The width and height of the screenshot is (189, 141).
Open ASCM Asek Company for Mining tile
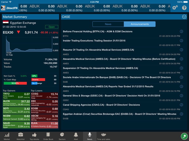44,118
